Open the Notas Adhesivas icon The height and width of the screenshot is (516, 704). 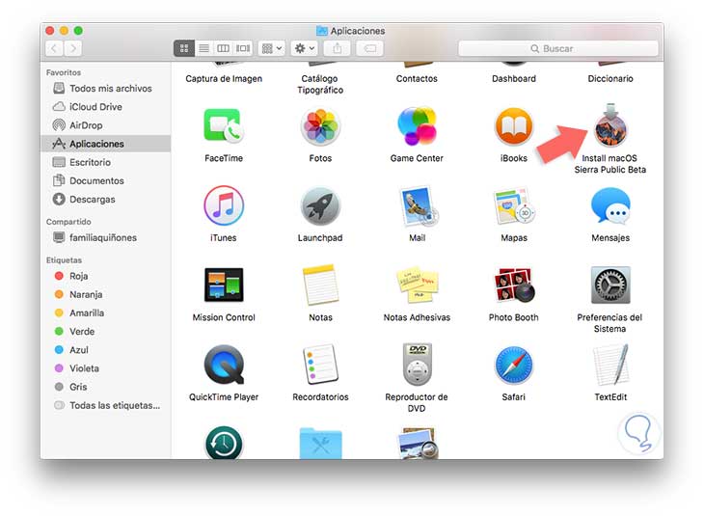(x=418, y=285)
